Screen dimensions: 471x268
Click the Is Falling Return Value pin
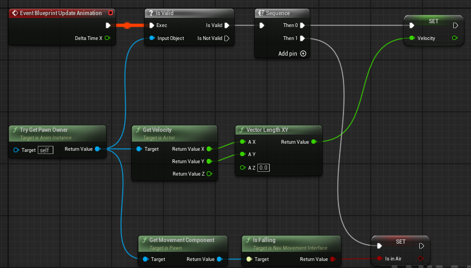(332, 259)
